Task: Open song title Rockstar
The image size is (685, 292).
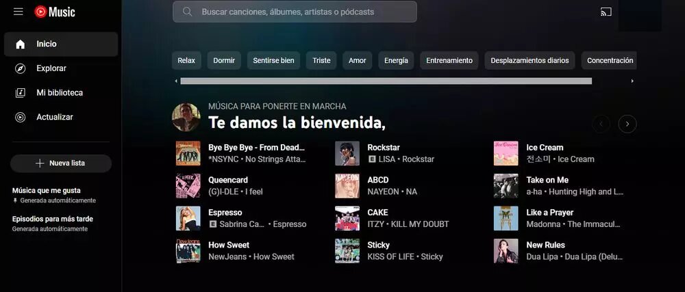Action: pyautogui.click(x=384, y=148)
